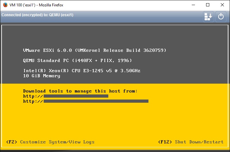Click the power control icon
Viewport: 230px width, 152px height.
tap(221, 17)
